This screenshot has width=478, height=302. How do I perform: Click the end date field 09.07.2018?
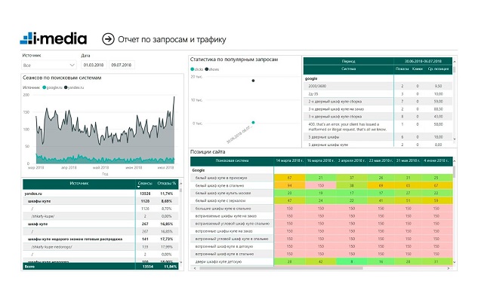[x=122, y=65]
